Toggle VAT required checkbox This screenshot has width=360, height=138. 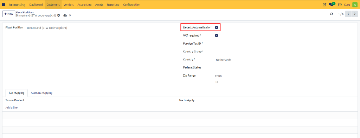click(x=217, y=35)
